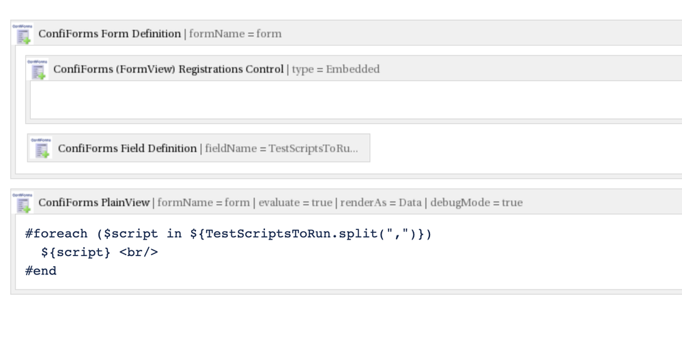Image resolution: width=682 pixels, height=361 pixels.
Task: Click the ConfiForms PlainView macro icon
Action: pos(23,203)
